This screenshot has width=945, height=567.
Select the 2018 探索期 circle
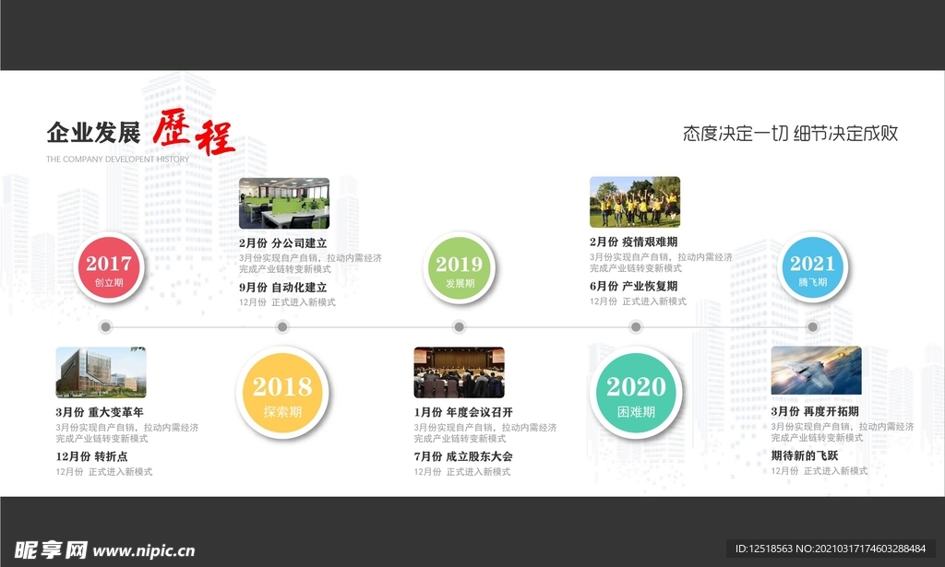pos(283,392)
